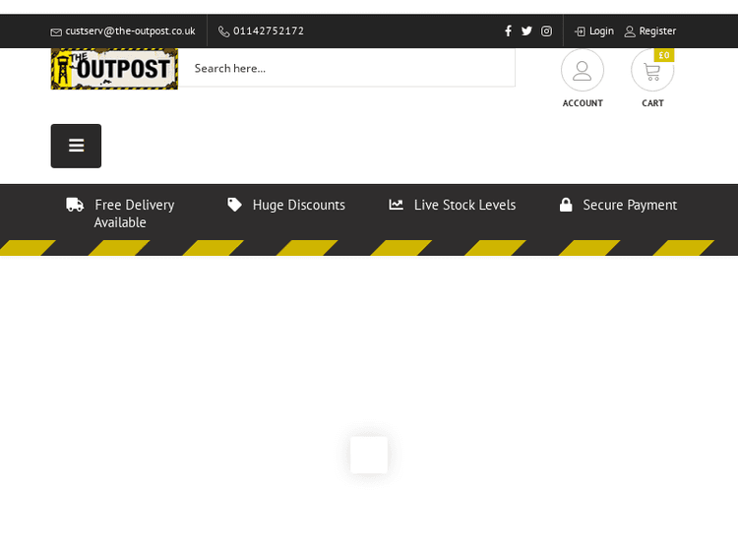Image resolution: width=738 pixels, height=554 pixels.
Task: Click the white loading square in page center
Action: [x=369, y=455]
